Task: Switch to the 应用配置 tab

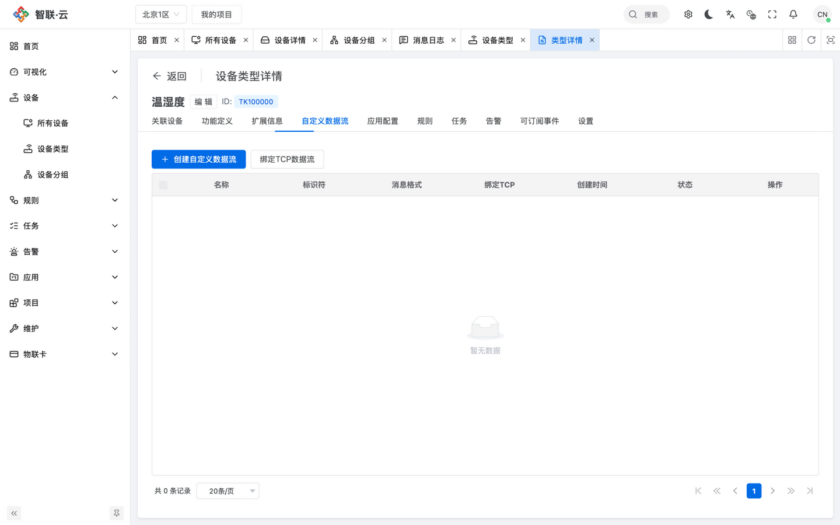Action: click(x=383, y=121)
